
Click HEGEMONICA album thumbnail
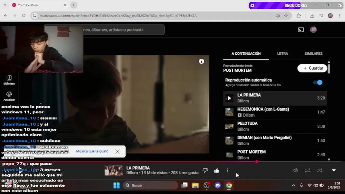(x=229, y=112)
